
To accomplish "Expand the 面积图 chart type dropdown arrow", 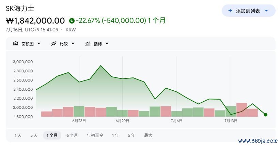I will 39,43.
